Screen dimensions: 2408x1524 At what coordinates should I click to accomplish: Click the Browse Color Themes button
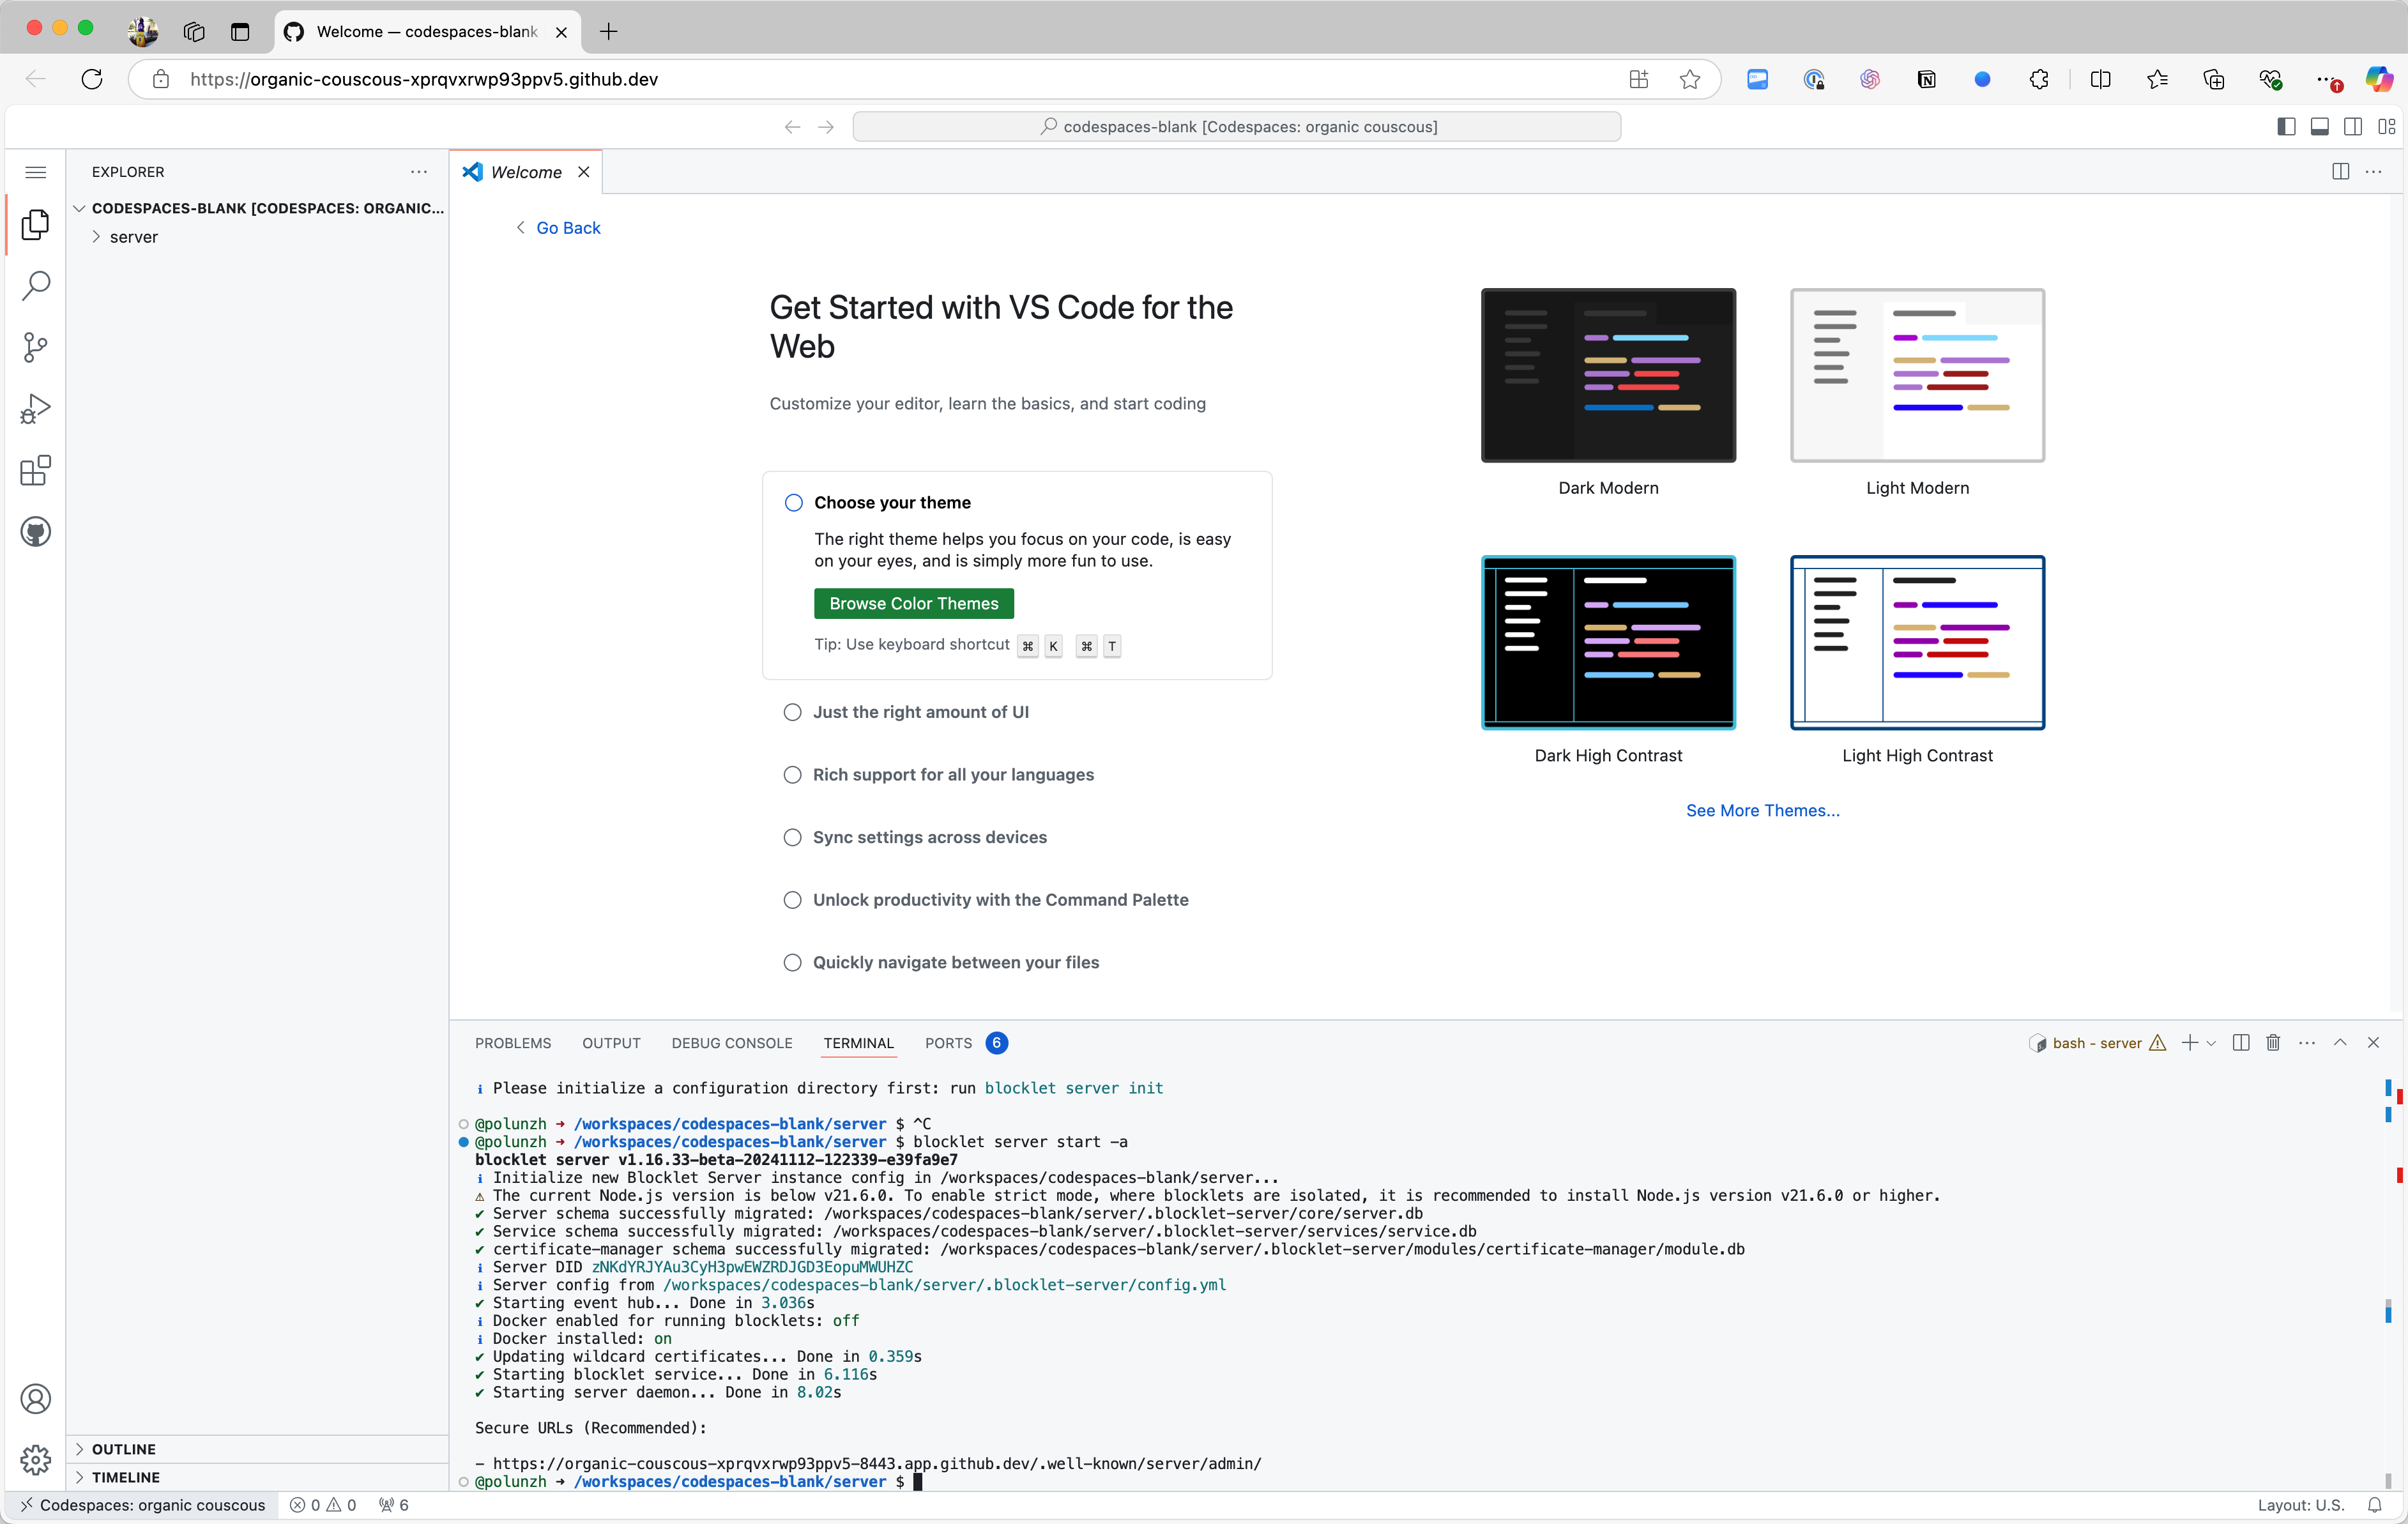913,603
